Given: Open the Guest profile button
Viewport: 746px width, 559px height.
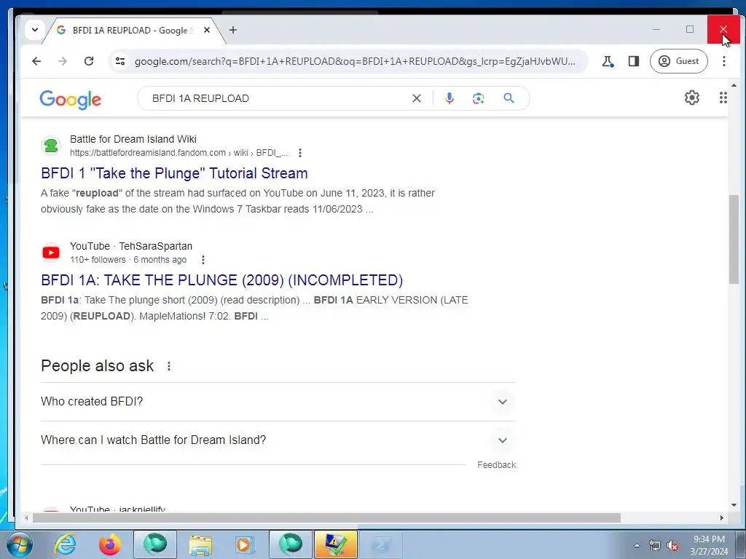Looking at the screenshot, I should pyautogui.click(x=678, y=61).
